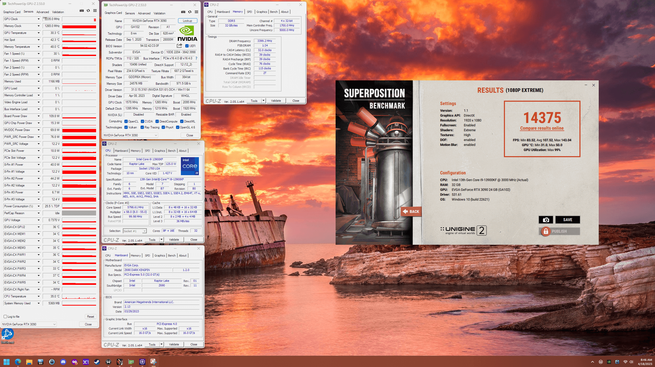Expand Tools arrow in CPU-Z Mainboard window
The image size is (655, 367).
161,344
